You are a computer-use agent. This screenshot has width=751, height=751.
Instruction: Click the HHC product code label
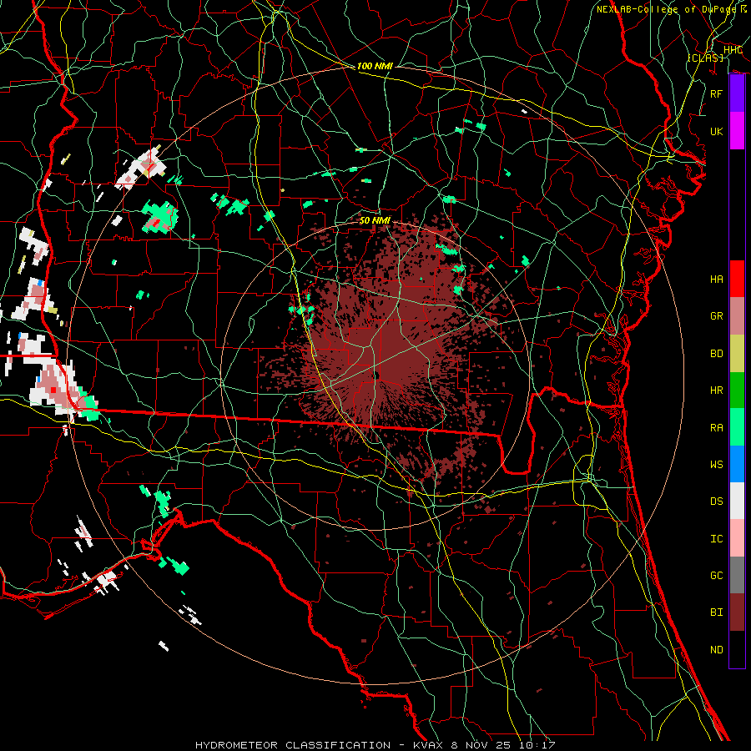(x=733, y=50)
